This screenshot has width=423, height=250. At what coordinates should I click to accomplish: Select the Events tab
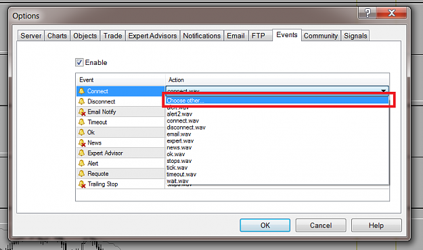(x=287, y=35)
